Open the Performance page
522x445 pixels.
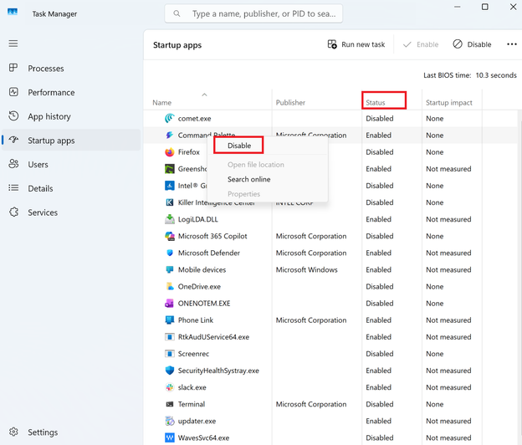click(51, 92)
